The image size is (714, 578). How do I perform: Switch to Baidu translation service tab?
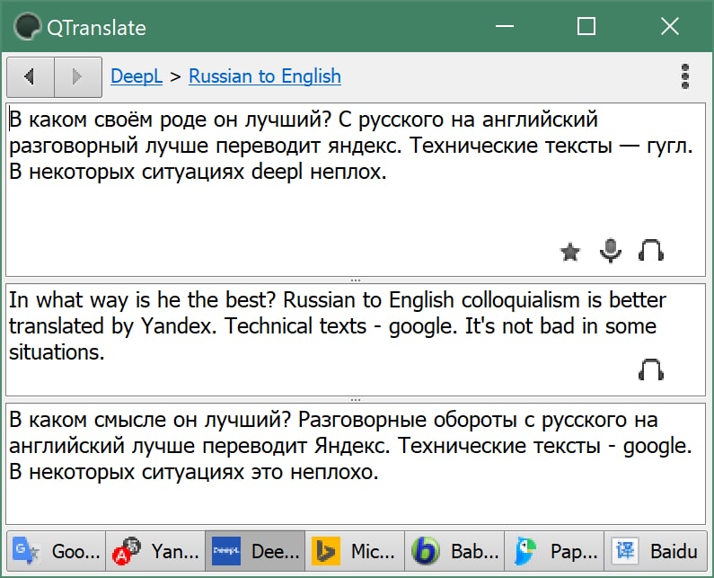[656, 551]
